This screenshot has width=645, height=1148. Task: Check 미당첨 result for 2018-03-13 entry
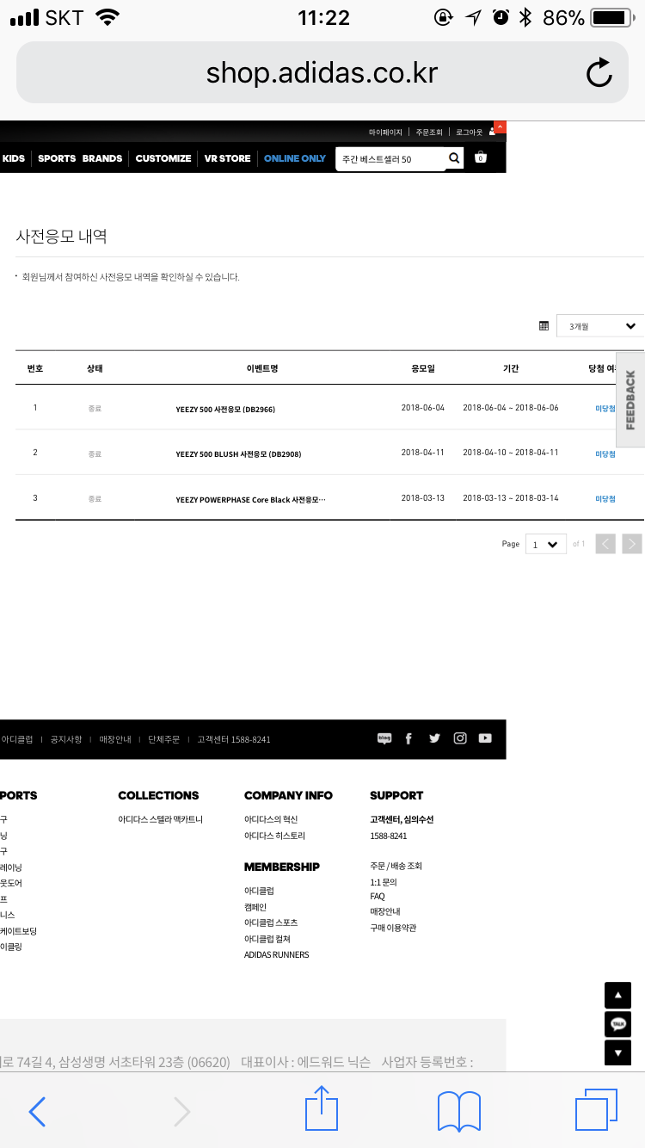click(x=605, y=499)
